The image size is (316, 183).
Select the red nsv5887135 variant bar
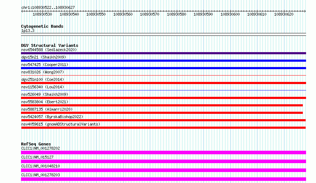(x=162, y=113)
